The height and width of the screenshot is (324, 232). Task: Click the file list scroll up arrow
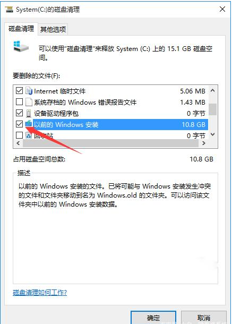pos(212,90)
